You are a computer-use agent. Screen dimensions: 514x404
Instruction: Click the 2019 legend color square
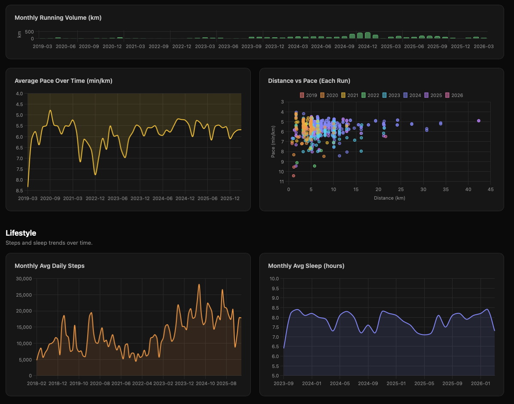(x=302, y=95)
